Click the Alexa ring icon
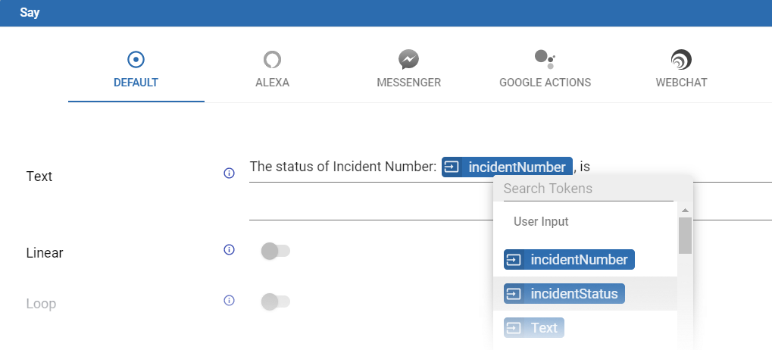 pyautogui.click(x=272, y=60)
